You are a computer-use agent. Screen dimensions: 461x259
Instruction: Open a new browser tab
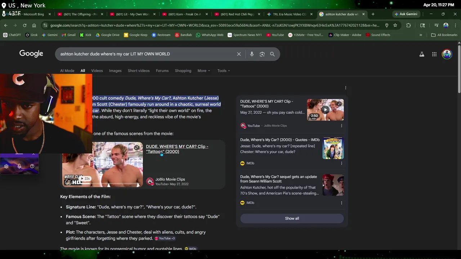point(373,14)
